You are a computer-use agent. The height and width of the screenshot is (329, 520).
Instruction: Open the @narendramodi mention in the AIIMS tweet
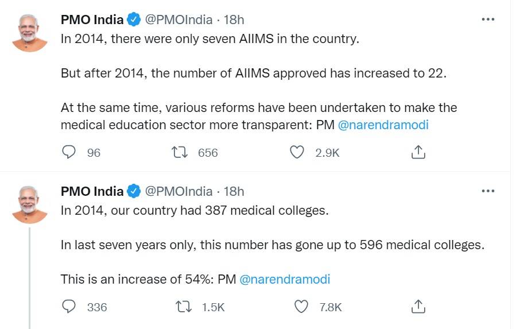(383, 125)
